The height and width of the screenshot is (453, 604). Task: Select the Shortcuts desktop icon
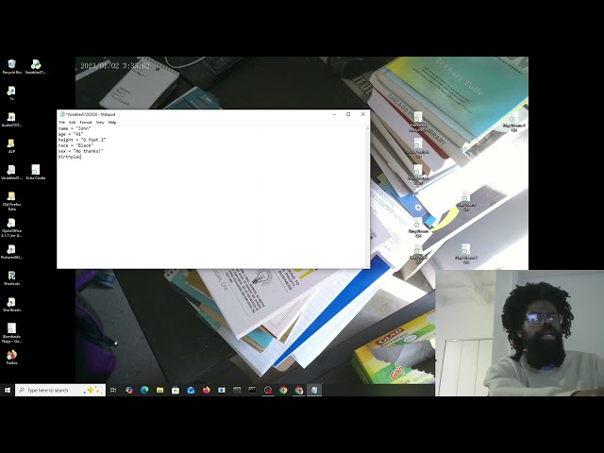click(11, 277)
